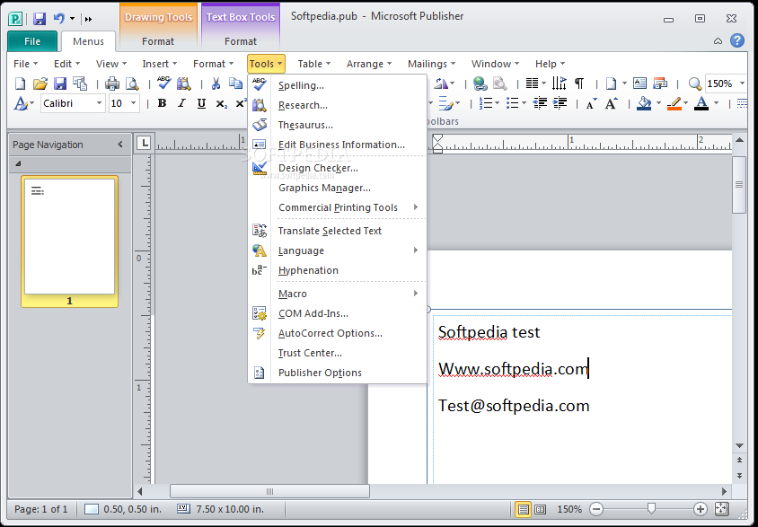Click the Cut scissors icon
Image resolution: width=758 pixels, height=527 pixels.
click(216, 83)
